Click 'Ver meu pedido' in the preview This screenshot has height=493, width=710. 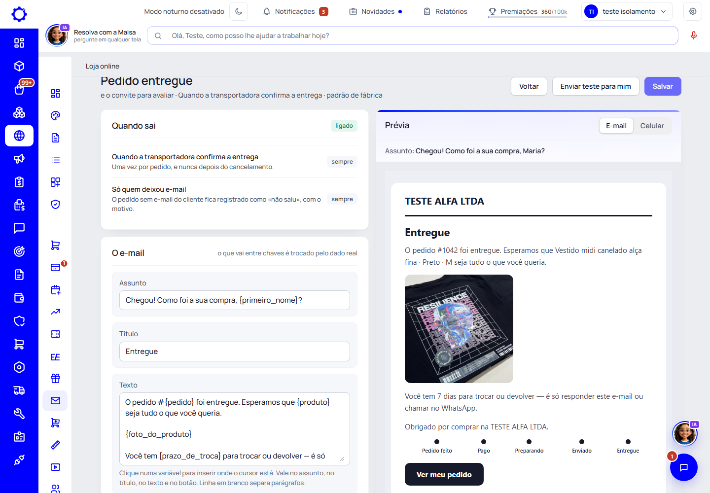(444, 474)
